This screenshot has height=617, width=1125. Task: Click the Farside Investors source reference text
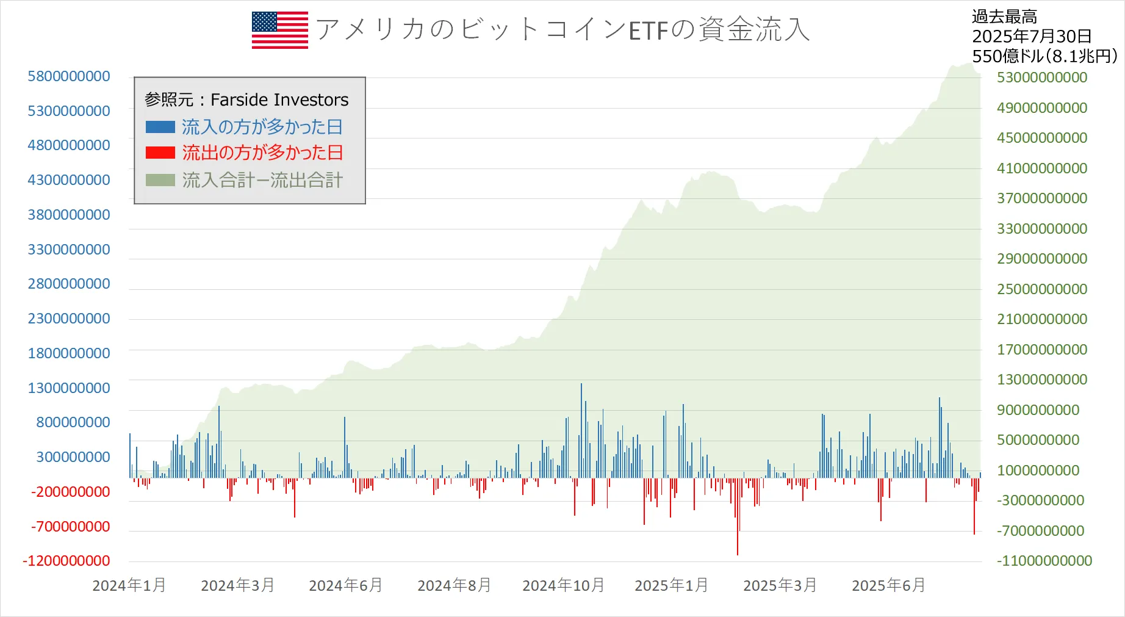(x=246, y=99)
